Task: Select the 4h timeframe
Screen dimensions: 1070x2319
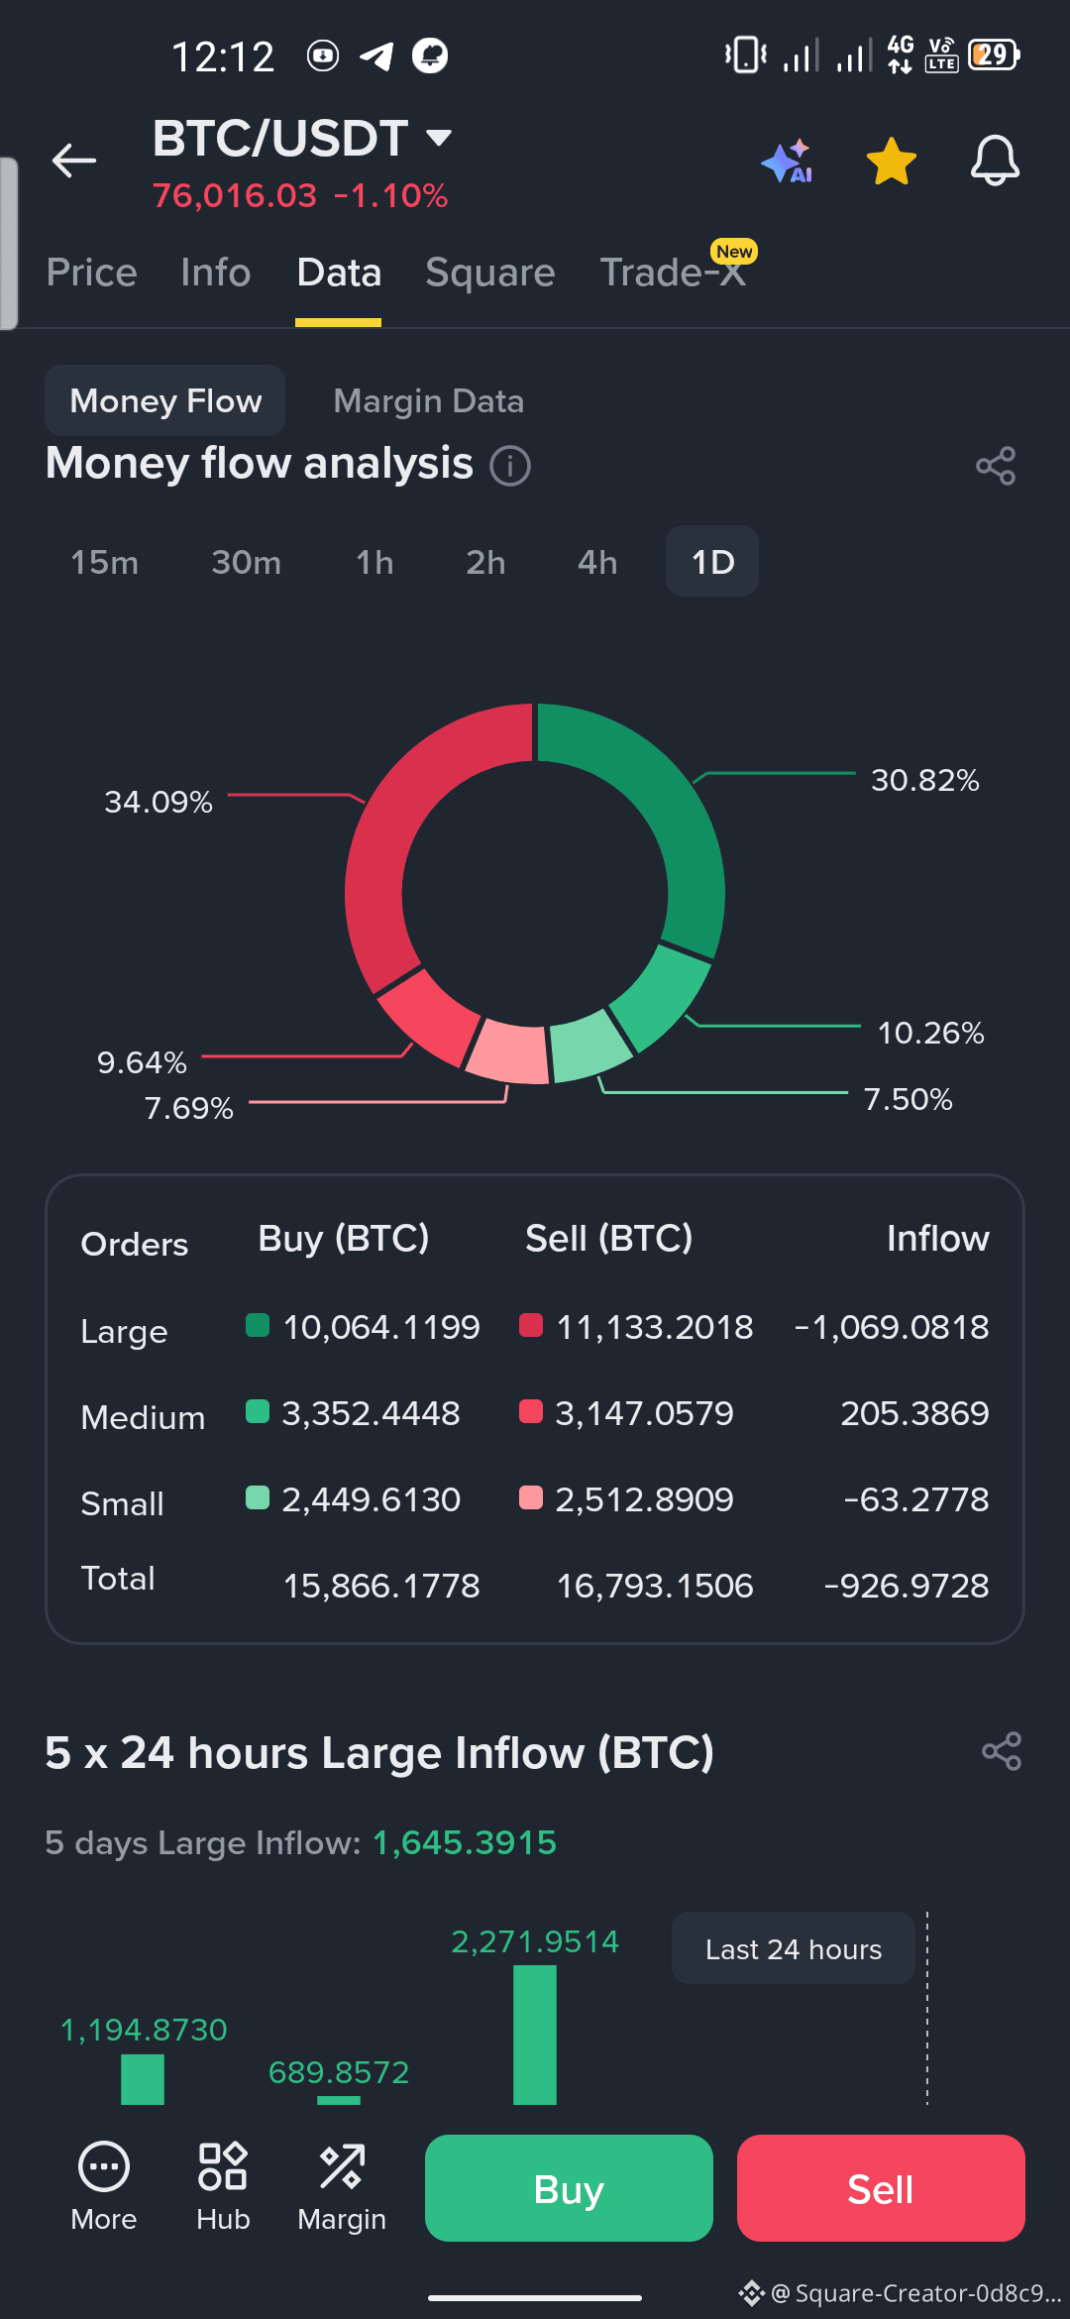Action: 597,562
